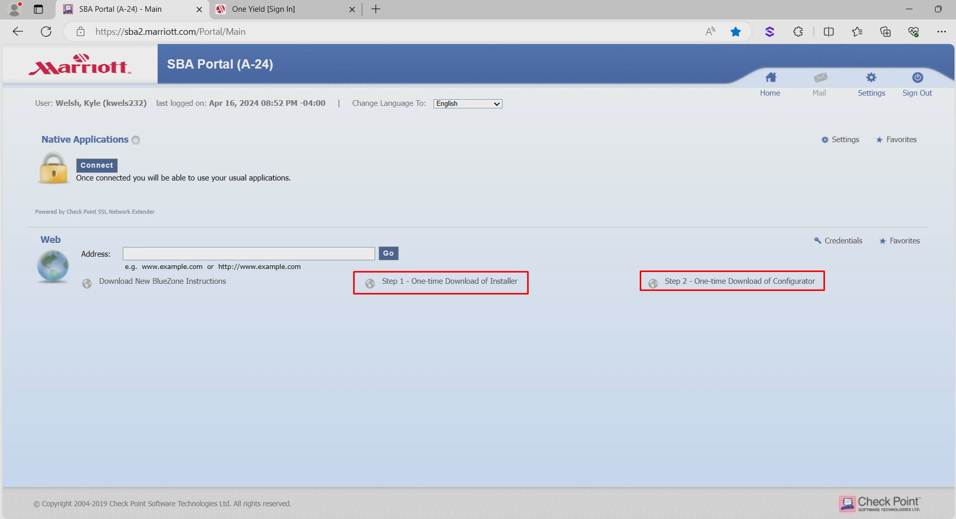
Task: Switch to the SBA Portal (A-24) tab
Action: tap(133, 9)
